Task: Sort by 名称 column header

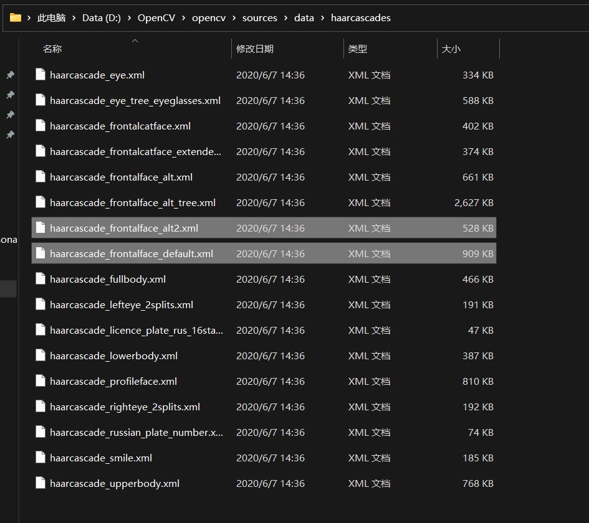Action: click(x=52, y=49)
